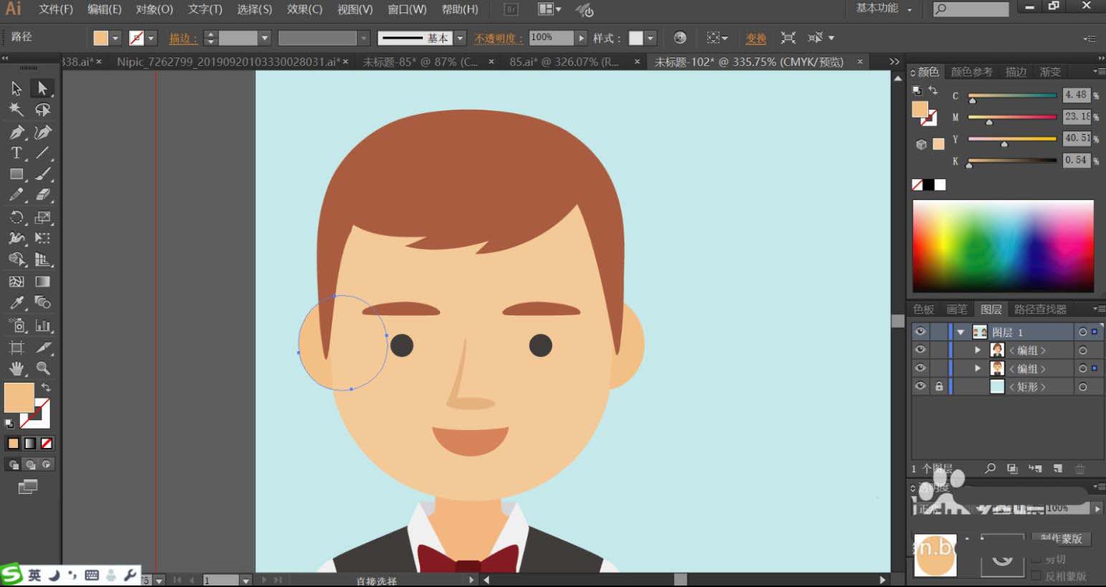
Task: Open the 效果(C) menu
Action: 304,9
